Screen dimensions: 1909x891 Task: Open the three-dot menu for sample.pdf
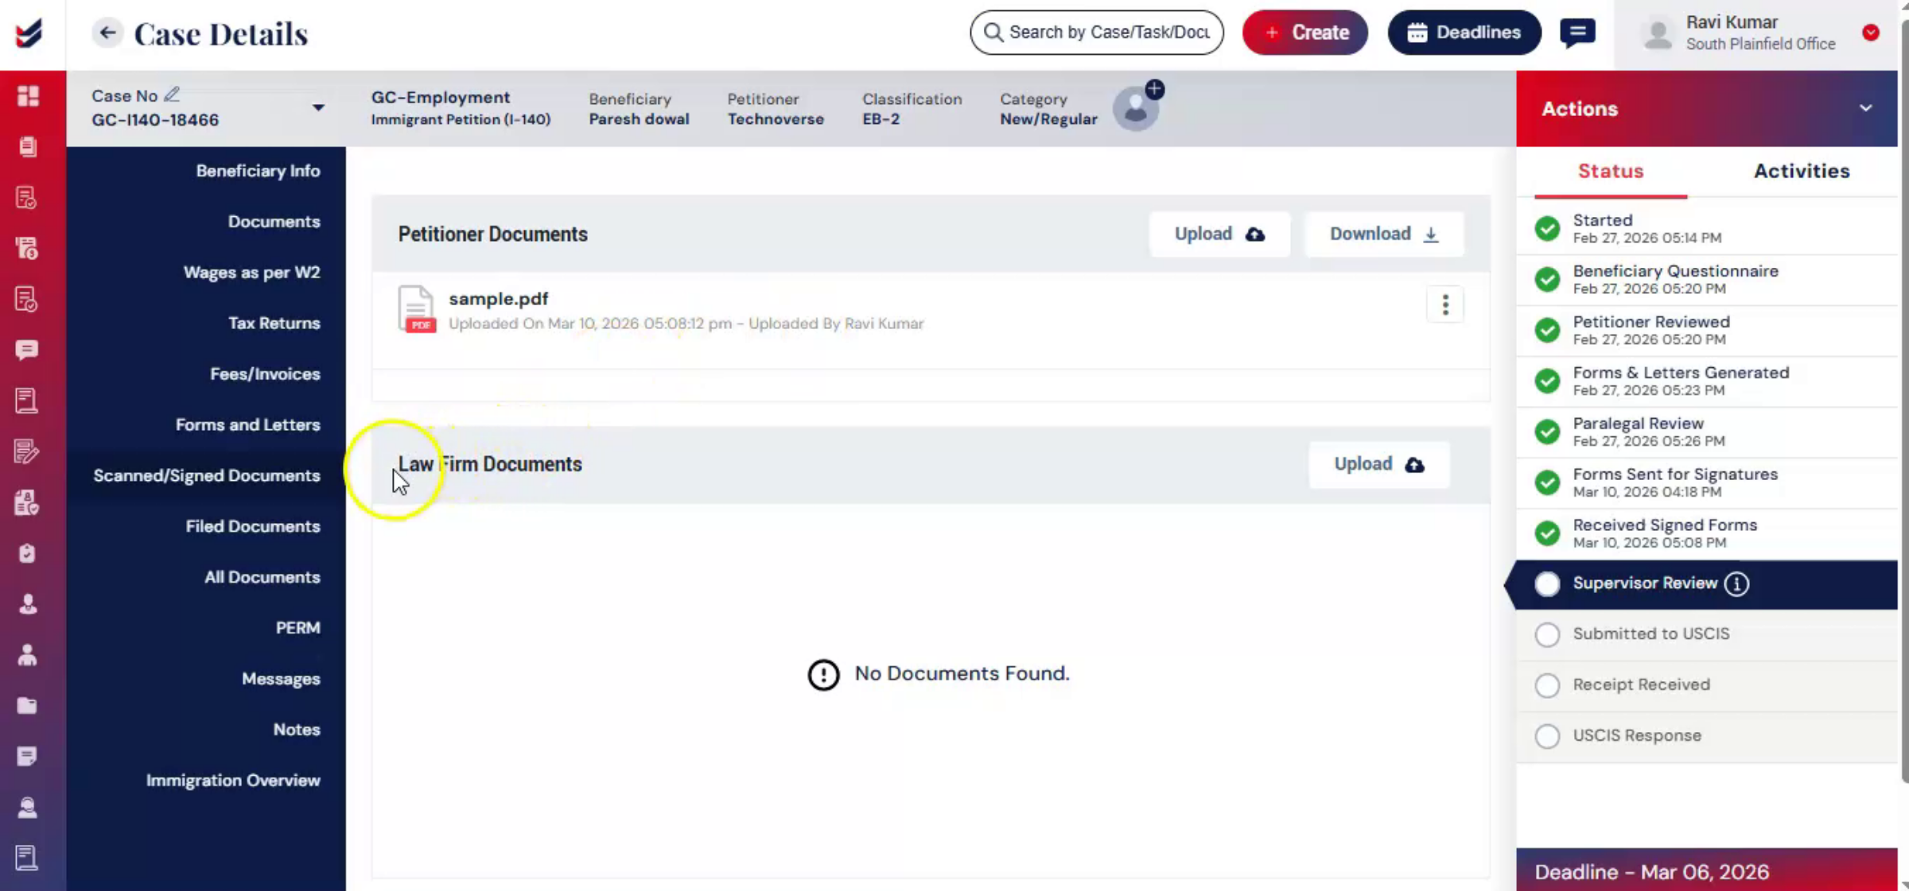point(1445,304)
